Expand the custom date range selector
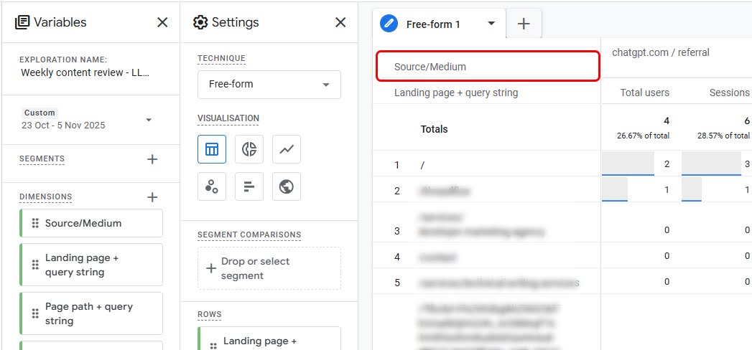The height and width of the screenshot is (350, 752). click(149, 120)
